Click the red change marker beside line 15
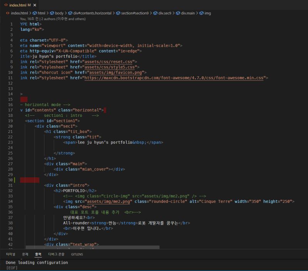The width and height of the screenshot is (308, 271). pyautogui.click(x=24, y=99)
